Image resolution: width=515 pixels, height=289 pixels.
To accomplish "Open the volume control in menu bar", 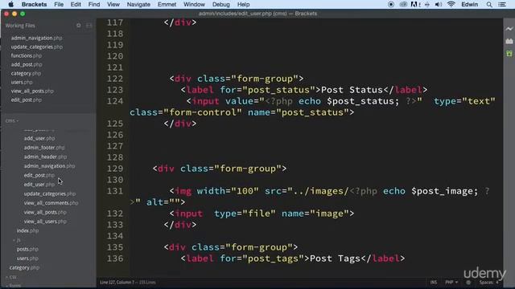I will 438,4.
